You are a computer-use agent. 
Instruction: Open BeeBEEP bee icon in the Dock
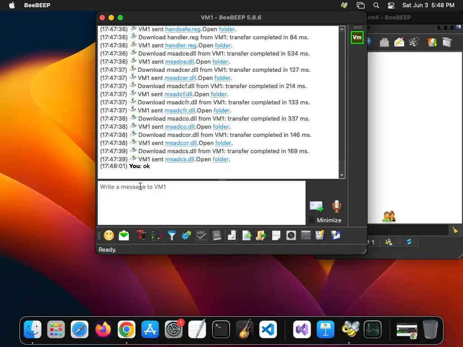tap(350, 329)
